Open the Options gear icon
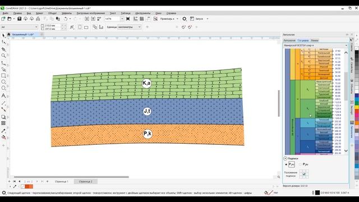Screen dimensions: 359x202 [185, 19]
